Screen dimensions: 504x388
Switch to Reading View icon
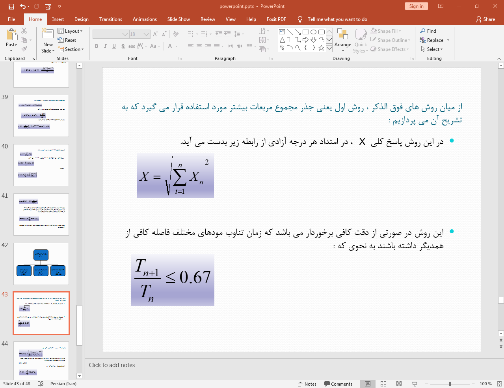pos(399,384)
